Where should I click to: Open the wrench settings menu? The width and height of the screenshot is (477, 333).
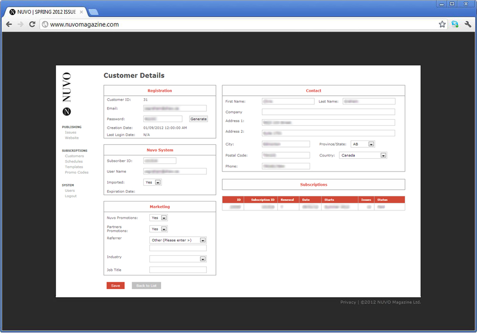click(468, 24)
